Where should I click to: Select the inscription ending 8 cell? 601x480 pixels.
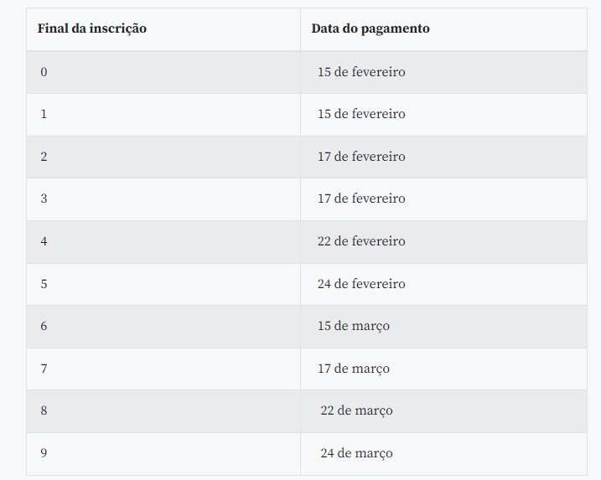44,410
